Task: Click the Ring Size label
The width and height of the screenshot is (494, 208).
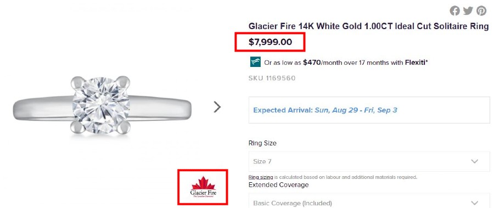Action: pos(262,143)
